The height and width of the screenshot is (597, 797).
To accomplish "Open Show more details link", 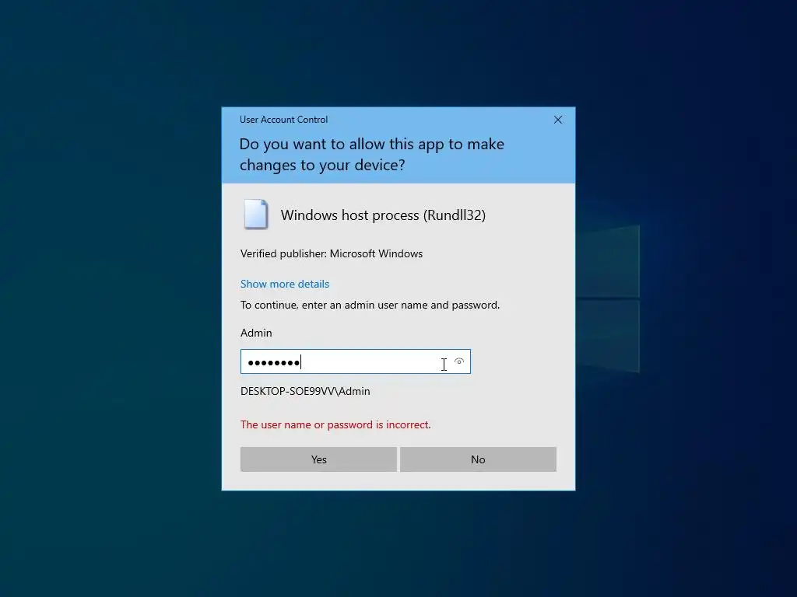I will coord(285,284).
